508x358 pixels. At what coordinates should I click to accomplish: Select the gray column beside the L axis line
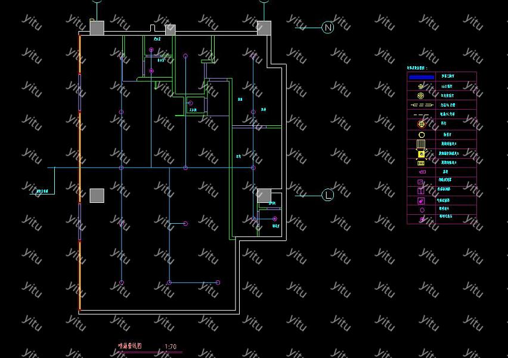point(264,195)
